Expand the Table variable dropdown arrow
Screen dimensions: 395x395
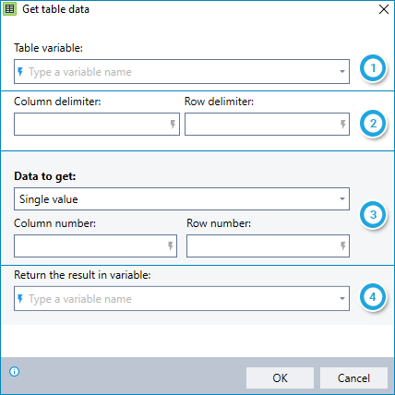[x=342, y=72]
